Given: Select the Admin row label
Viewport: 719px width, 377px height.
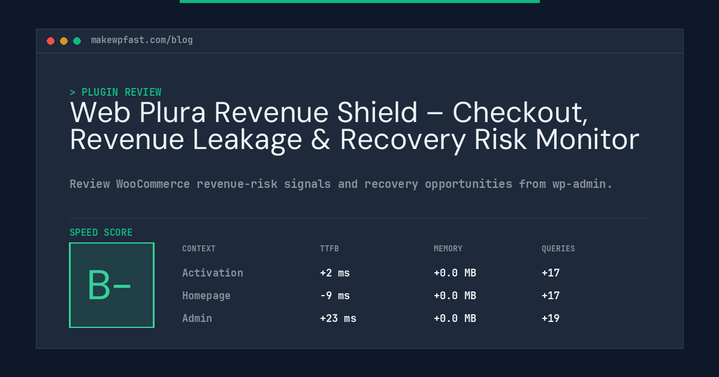Looking at the screenshot, I should coord(197,318).
